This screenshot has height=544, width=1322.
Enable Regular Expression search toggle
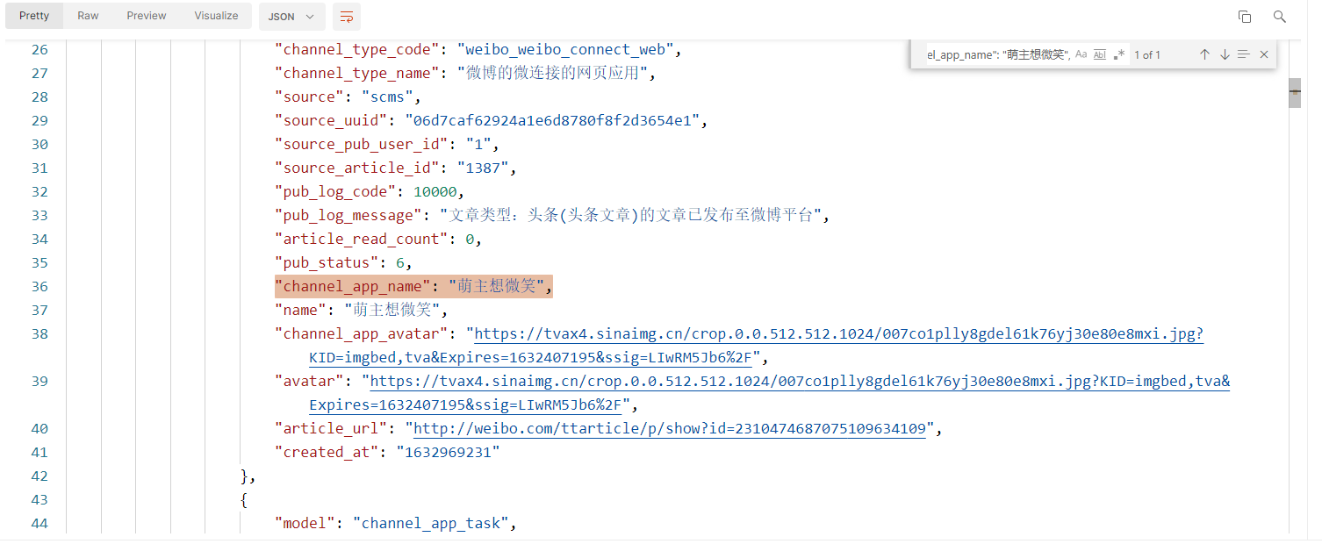click(x=1119, y=54)
